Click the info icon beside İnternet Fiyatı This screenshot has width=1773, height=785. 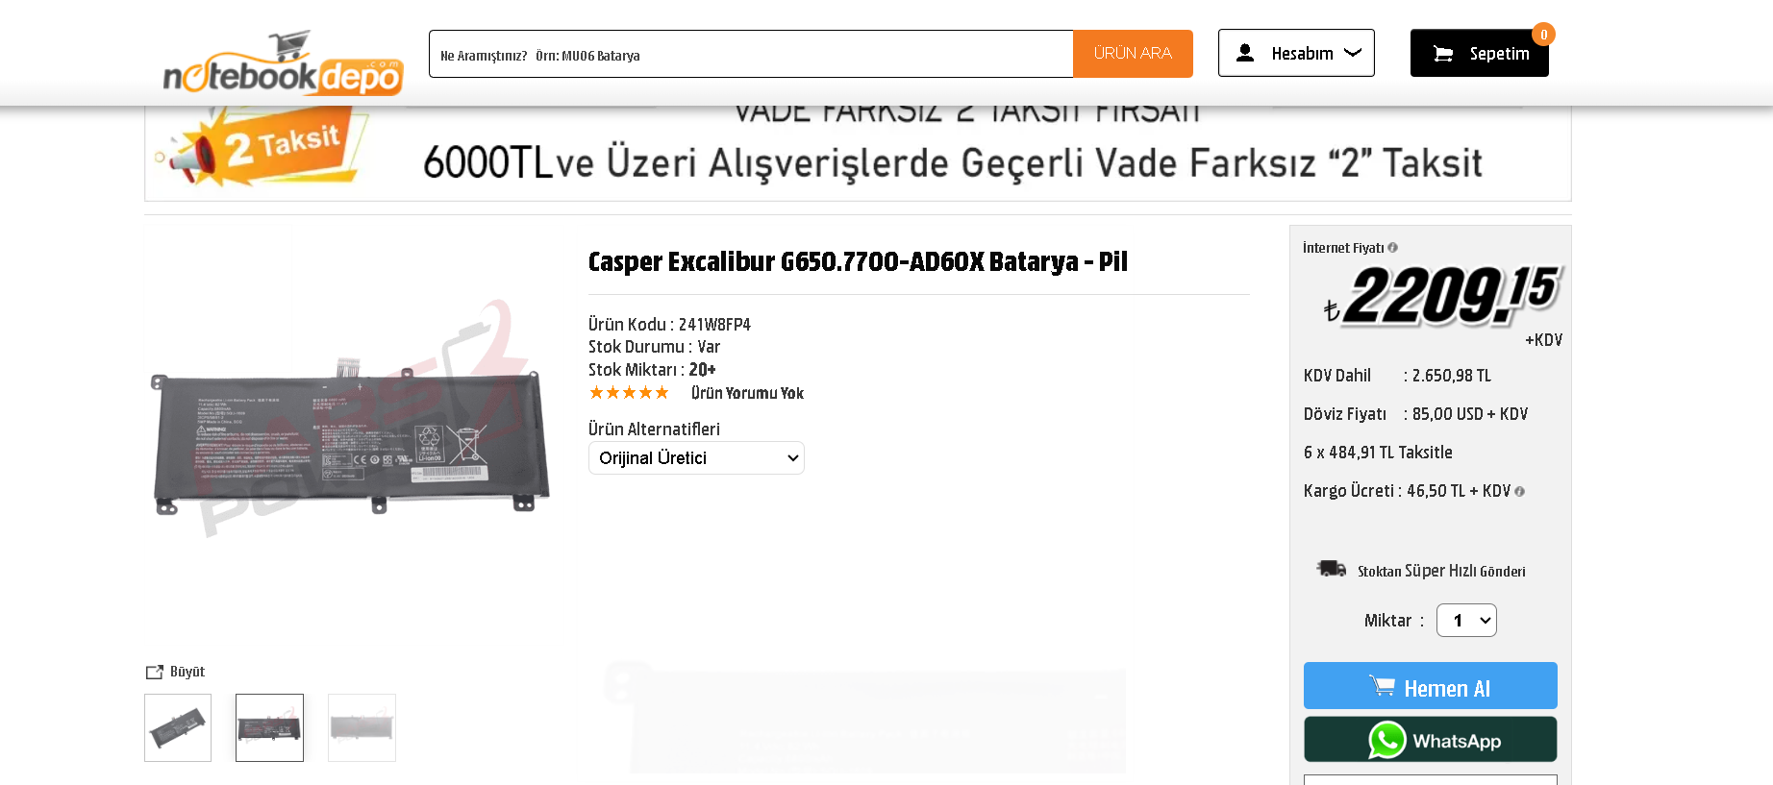click(1392, 248)
